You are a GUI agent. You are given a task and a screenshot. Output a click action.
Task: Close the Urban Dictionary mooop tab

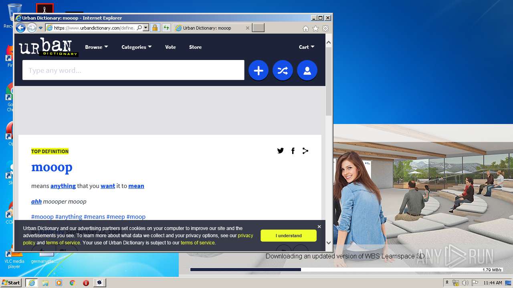pyautogui.click(x=247, y=28)
